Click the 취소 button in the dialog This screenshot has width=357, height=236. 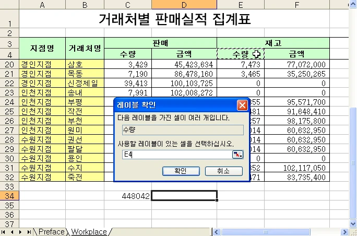coord(224,171)
